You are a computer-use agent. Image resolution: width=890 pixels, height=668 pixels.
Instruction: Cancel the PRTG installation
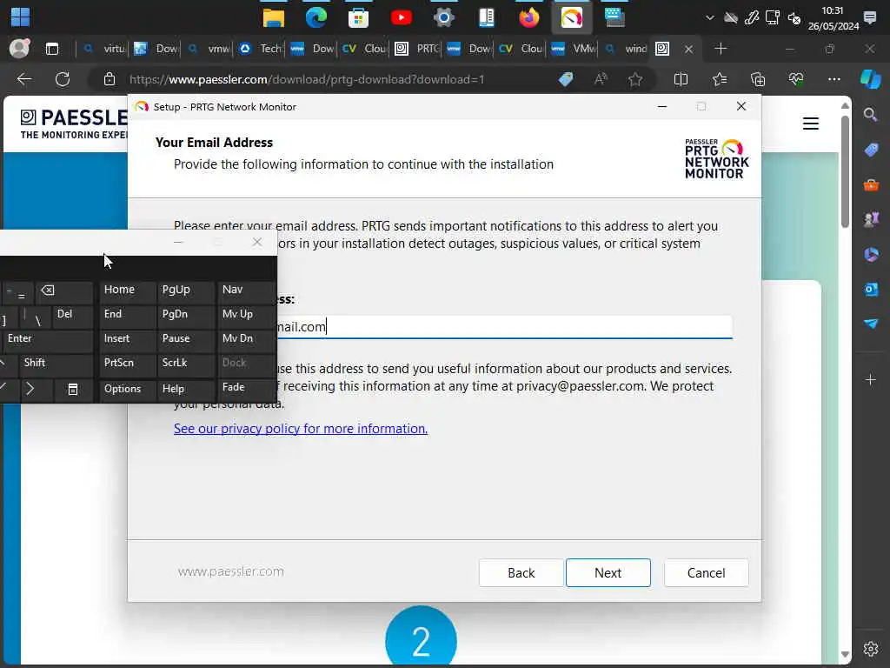(x=706, y=572)
